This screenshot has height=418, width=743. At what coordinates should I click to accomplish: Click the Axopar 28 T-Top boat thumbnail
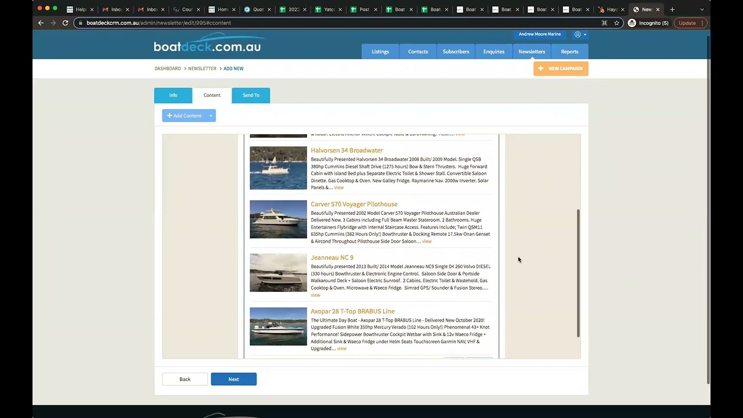pos(278,326)
